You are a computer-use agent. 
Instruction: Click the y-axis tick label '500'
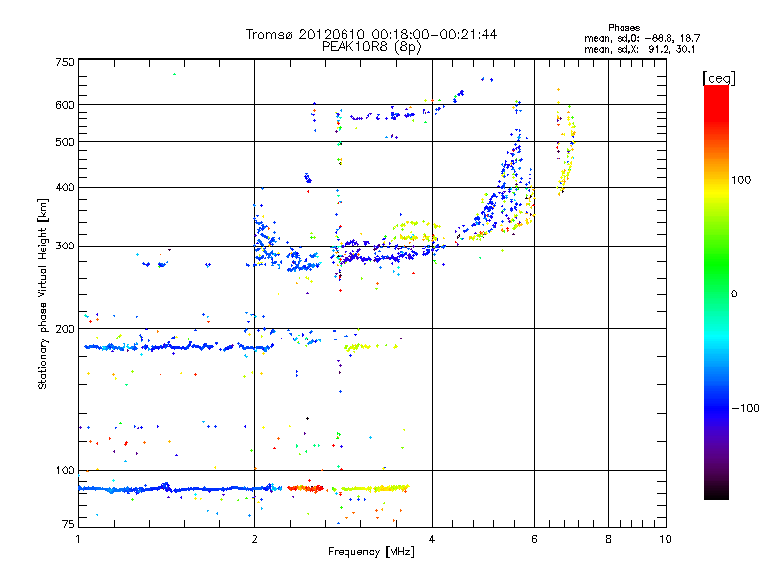(65, 142)
